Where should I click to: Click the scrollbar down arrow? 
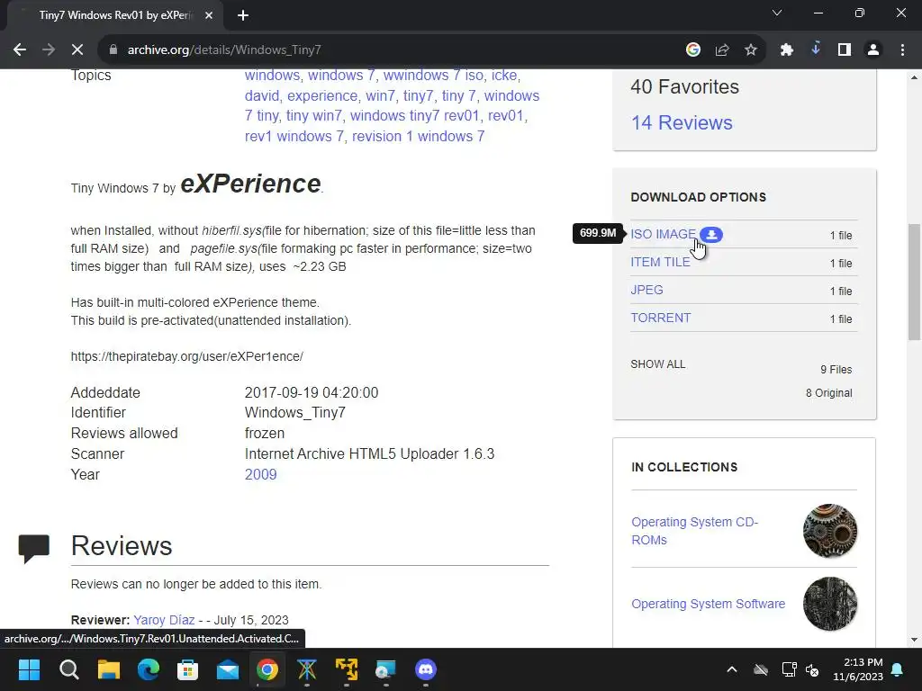915,640
